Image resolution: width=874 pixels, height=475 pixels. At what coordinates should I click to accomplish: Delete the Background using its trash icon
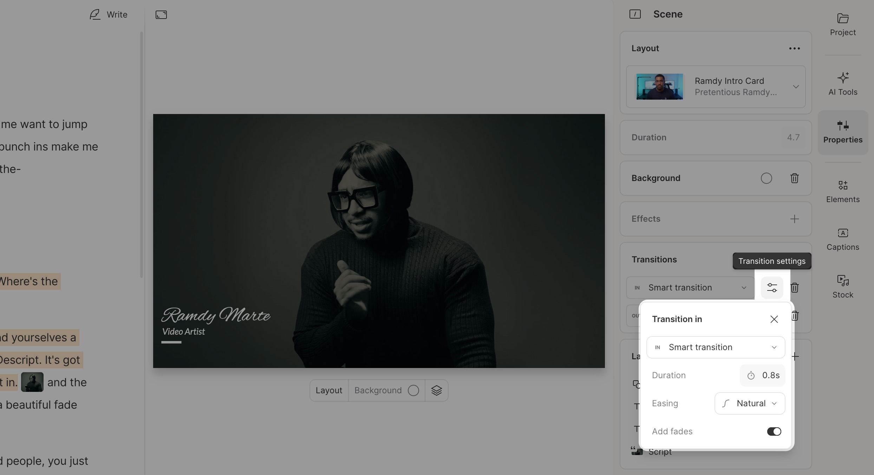[794, 178]
